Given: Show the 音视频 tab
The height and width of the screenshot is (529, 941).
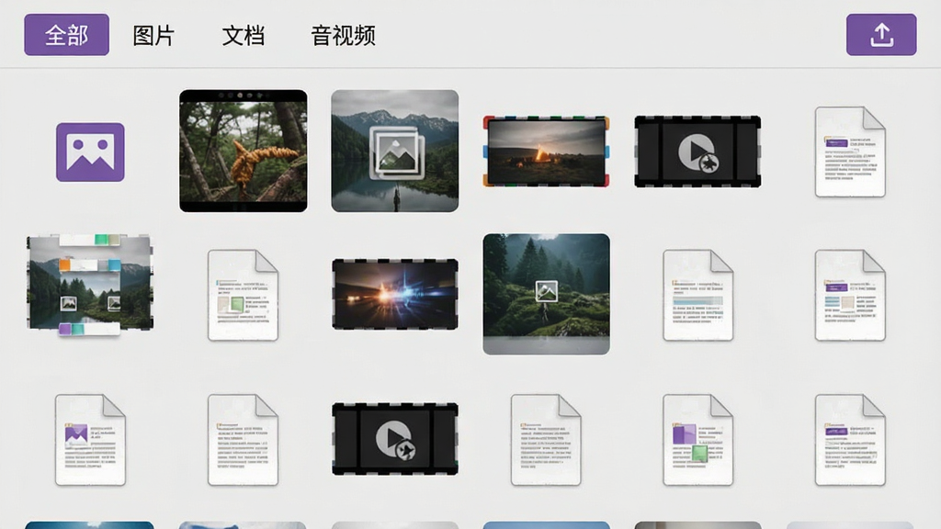Looking at the screenshot, I should (344, 36).
